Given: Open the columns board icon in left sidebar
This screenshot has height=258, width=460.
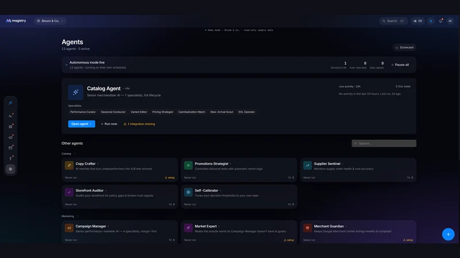Looking at the screenshot, I should point(10,127).
